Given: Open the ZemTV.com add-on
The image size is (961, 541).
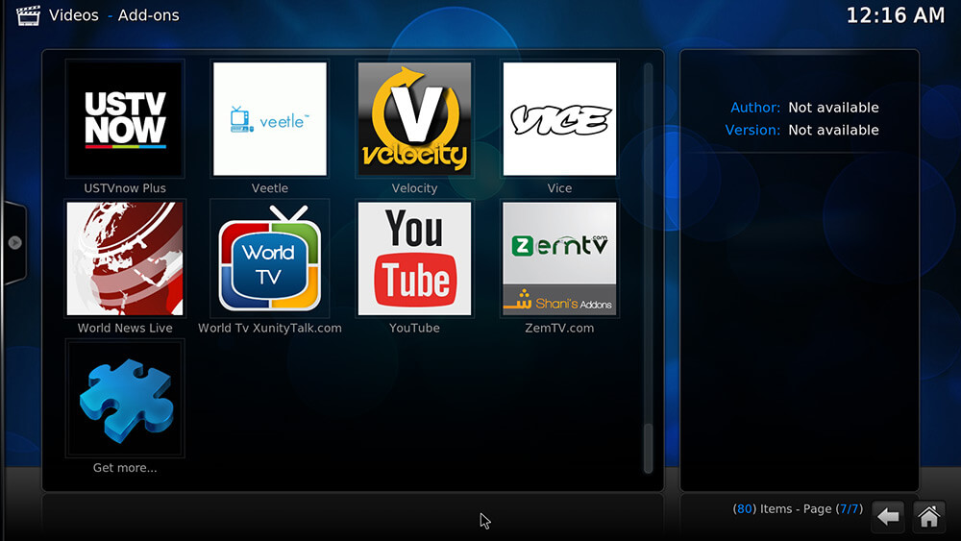Looking at the screenshot, I should pyautogui.click(x=559, y=258).
